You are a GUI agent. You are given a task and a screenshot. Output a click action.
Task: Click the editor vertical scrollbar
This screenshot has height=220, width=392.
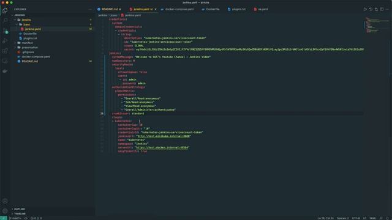390,48
